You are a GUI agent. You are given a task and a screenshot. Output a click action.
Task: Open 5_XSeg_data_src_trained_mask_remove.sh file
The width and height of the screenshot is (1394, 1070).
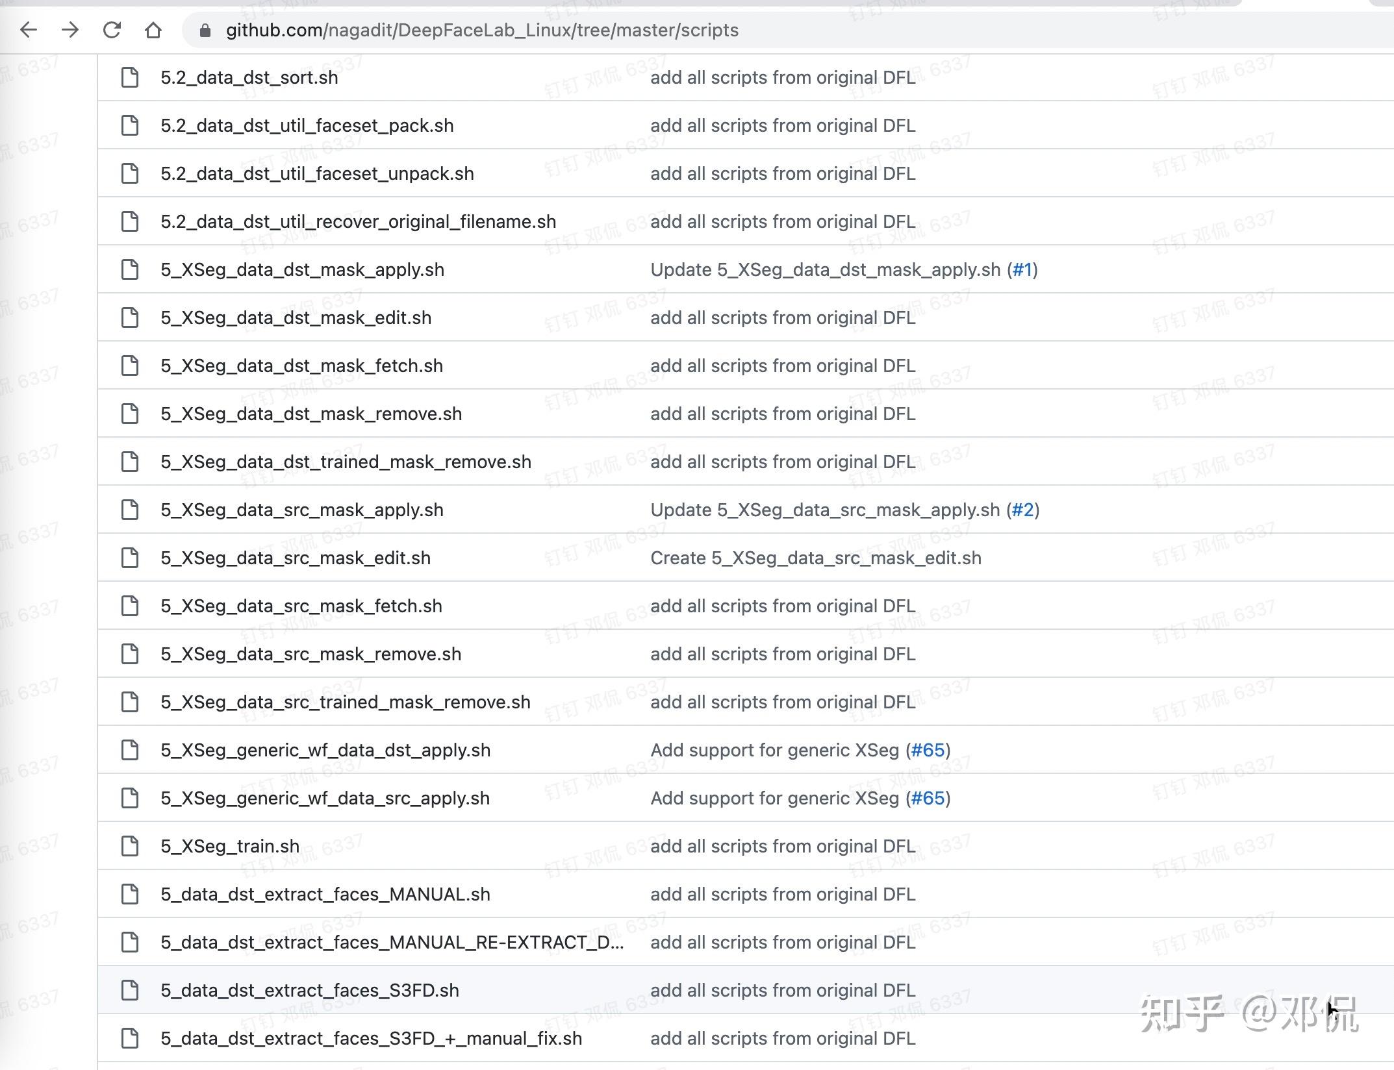tap(345, 702)
